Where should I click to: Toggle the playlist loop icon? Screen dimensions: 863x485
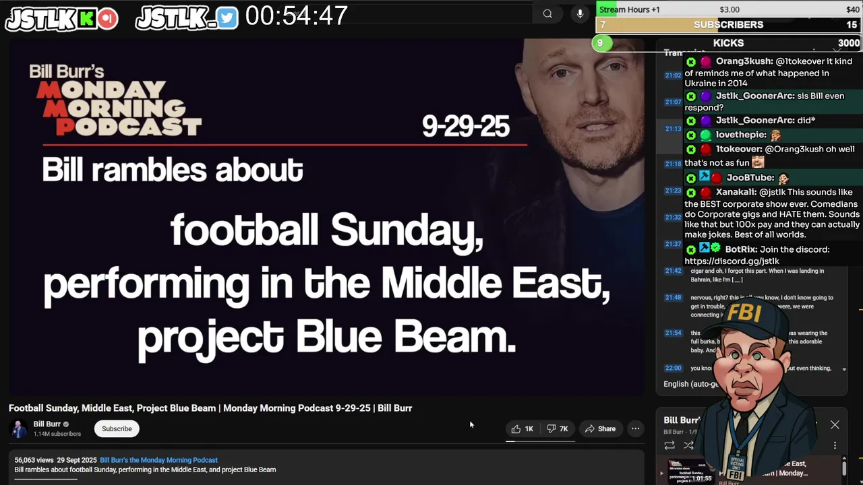pos(669,445)
